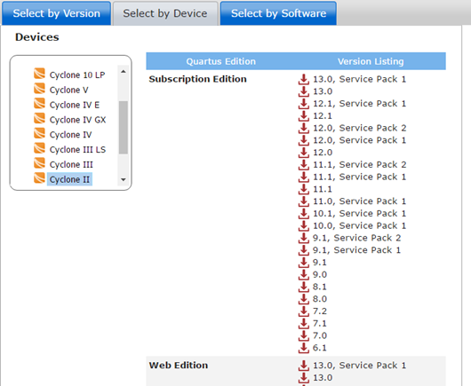Click the 9.1, Service Pack 1 link
Screen dimensions: 471x386
coord(356,250)
